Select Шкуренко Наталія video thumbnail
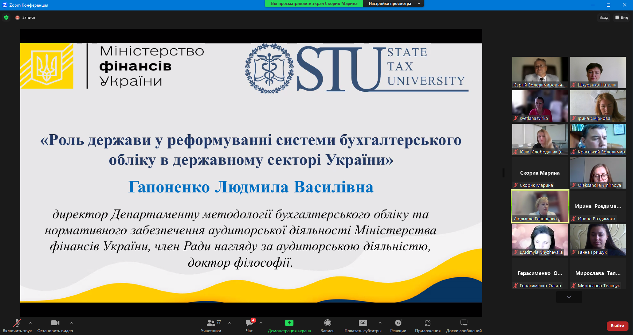Viewport: 633px width, 335px height. click(x=598, y=73)
